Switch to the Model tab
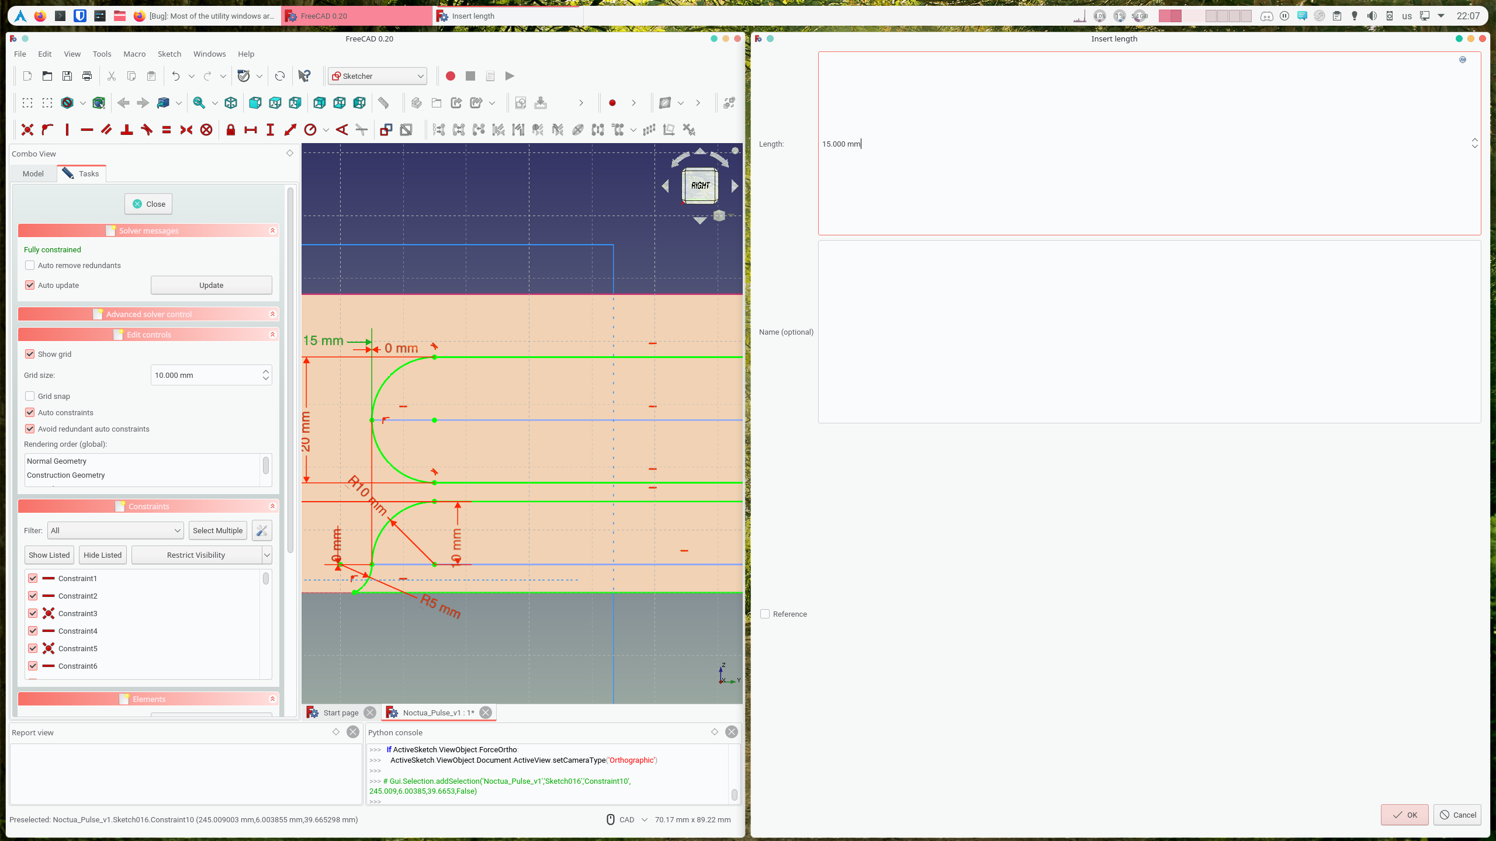 33,173
